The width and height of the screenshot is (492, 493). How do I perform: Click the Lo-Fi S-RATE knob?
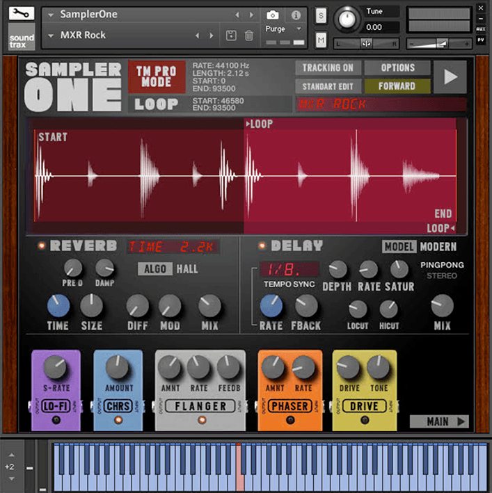point(56,367)
